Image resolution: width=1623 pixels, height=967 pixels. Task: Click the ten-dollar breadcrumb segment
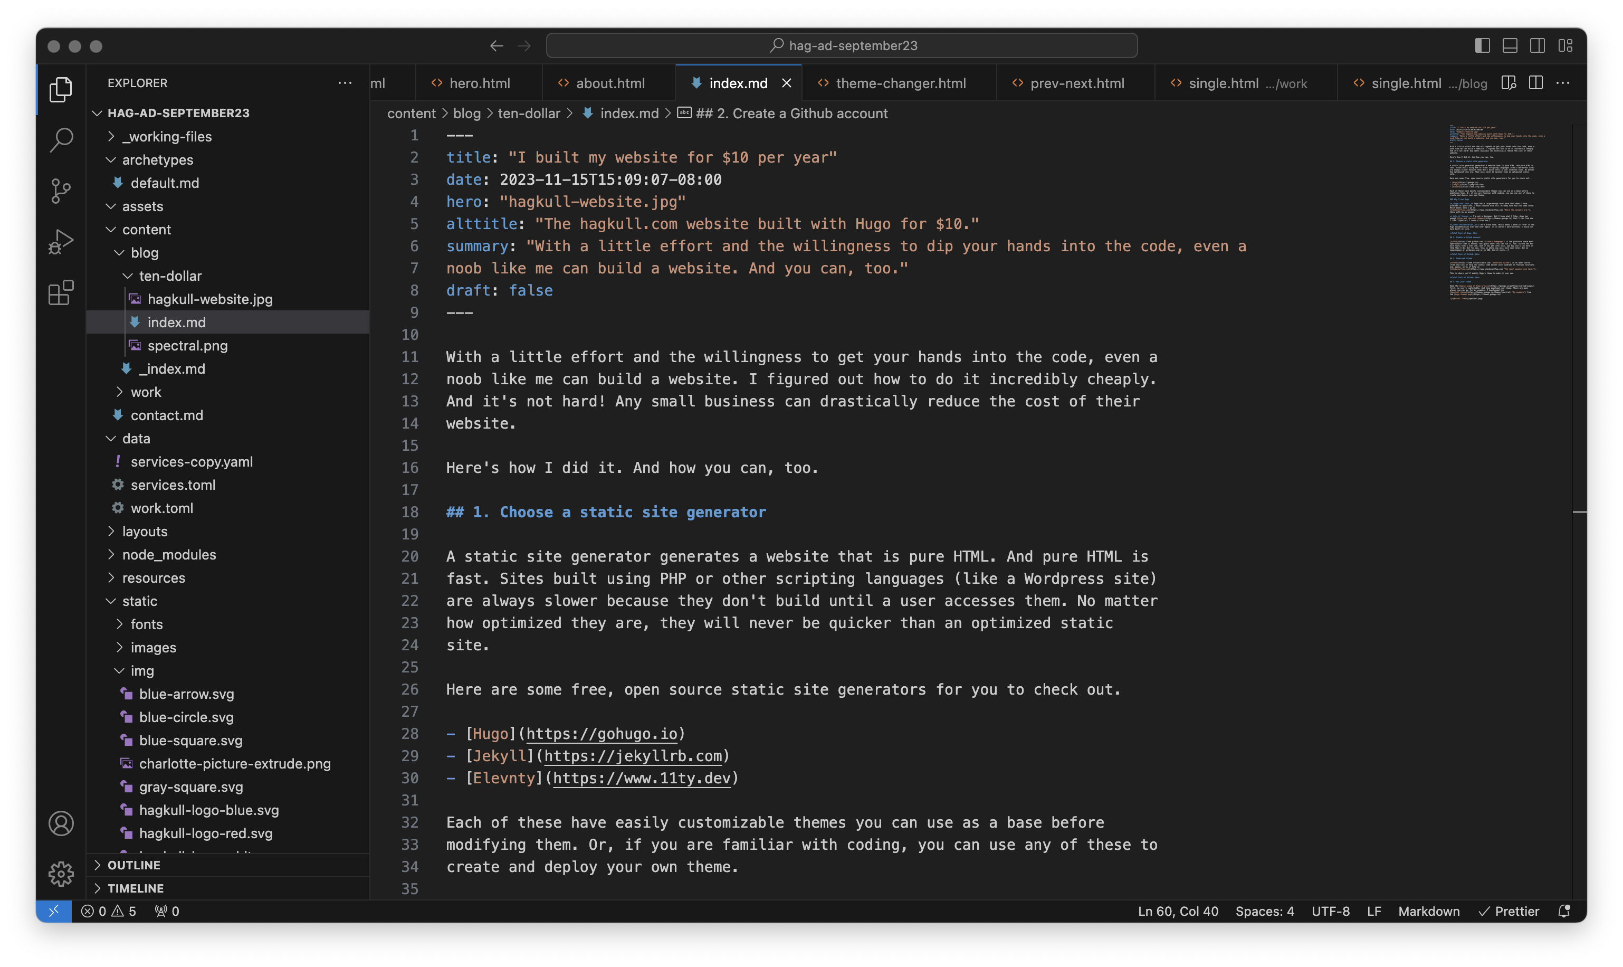[529, 113]
